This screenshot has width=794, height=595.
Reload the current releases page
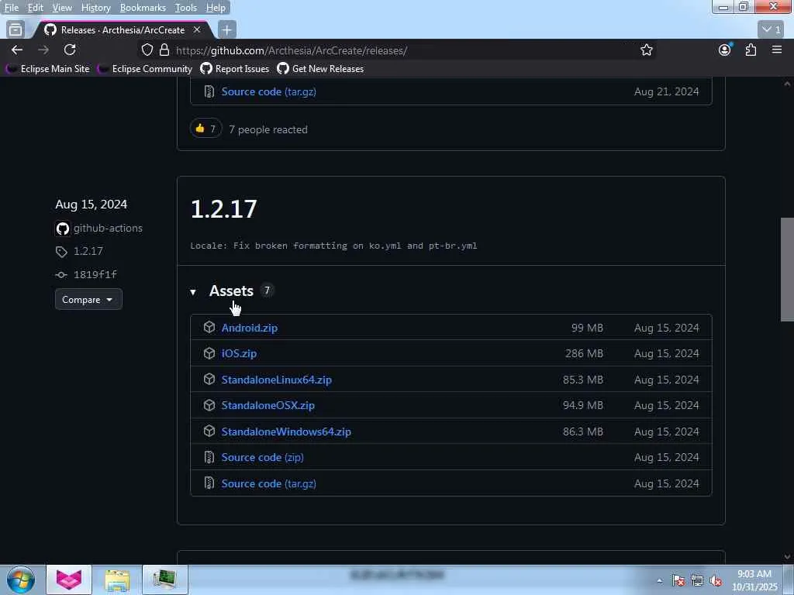tap(70, 50)
